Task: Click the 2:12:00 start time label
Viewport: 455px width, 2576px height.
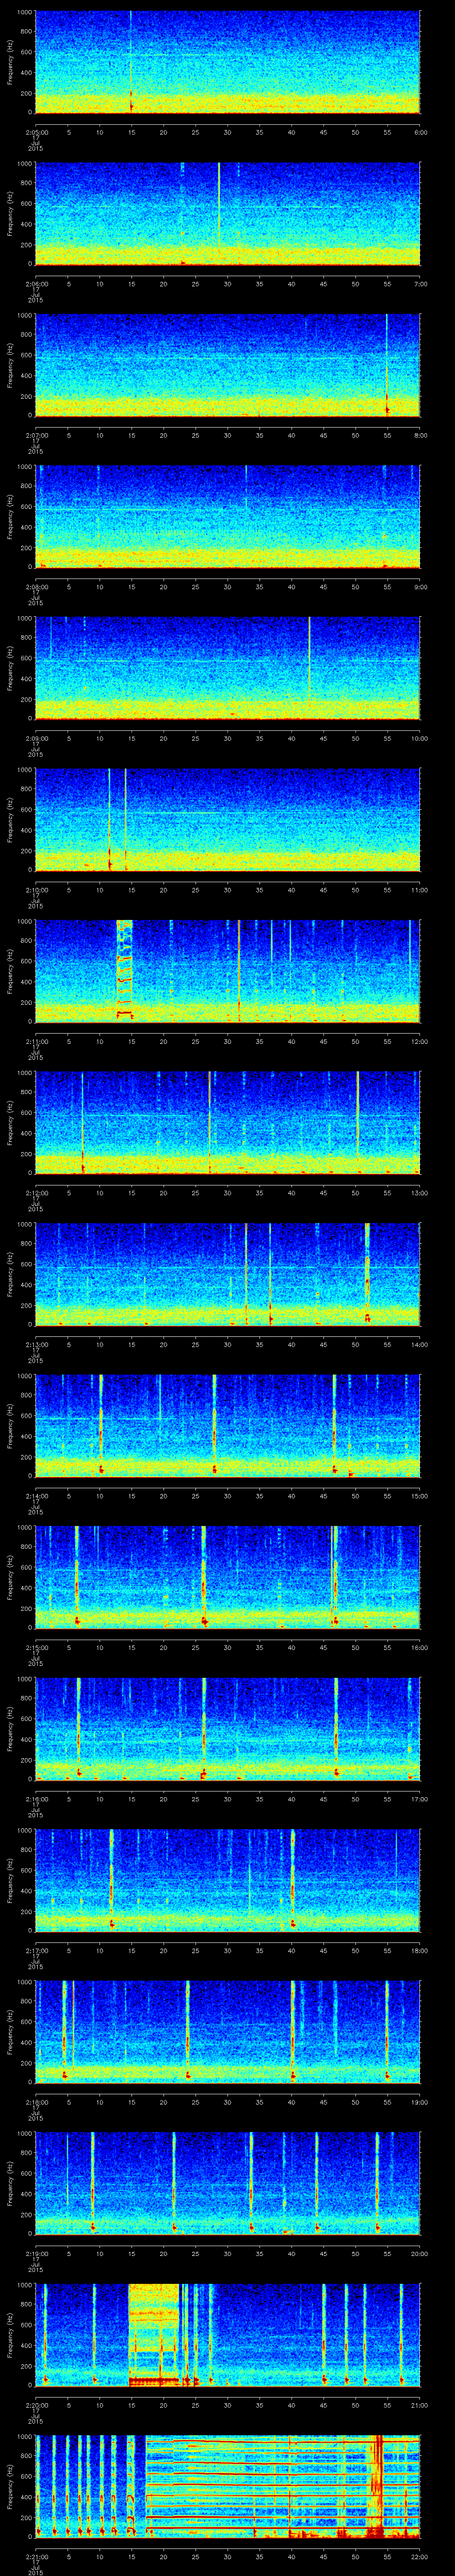Action: 36,1193
